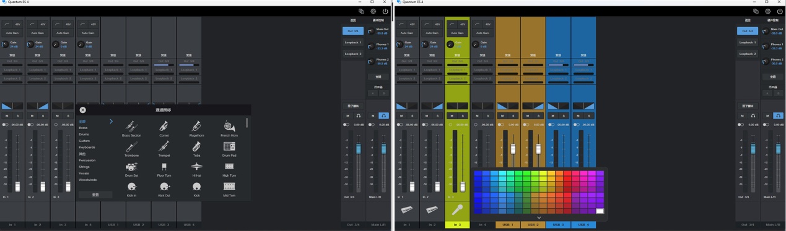Pick the white swatch in color palette
Image resolution: width=786 pixels, height=231 pixels.
pos(600,211)
